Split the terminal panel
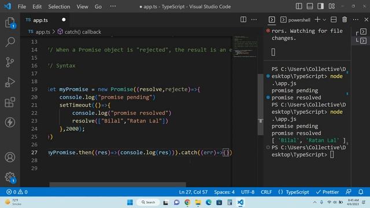This screenshot has width=370, height=208. pyautogui.click(x=334, y=20)
